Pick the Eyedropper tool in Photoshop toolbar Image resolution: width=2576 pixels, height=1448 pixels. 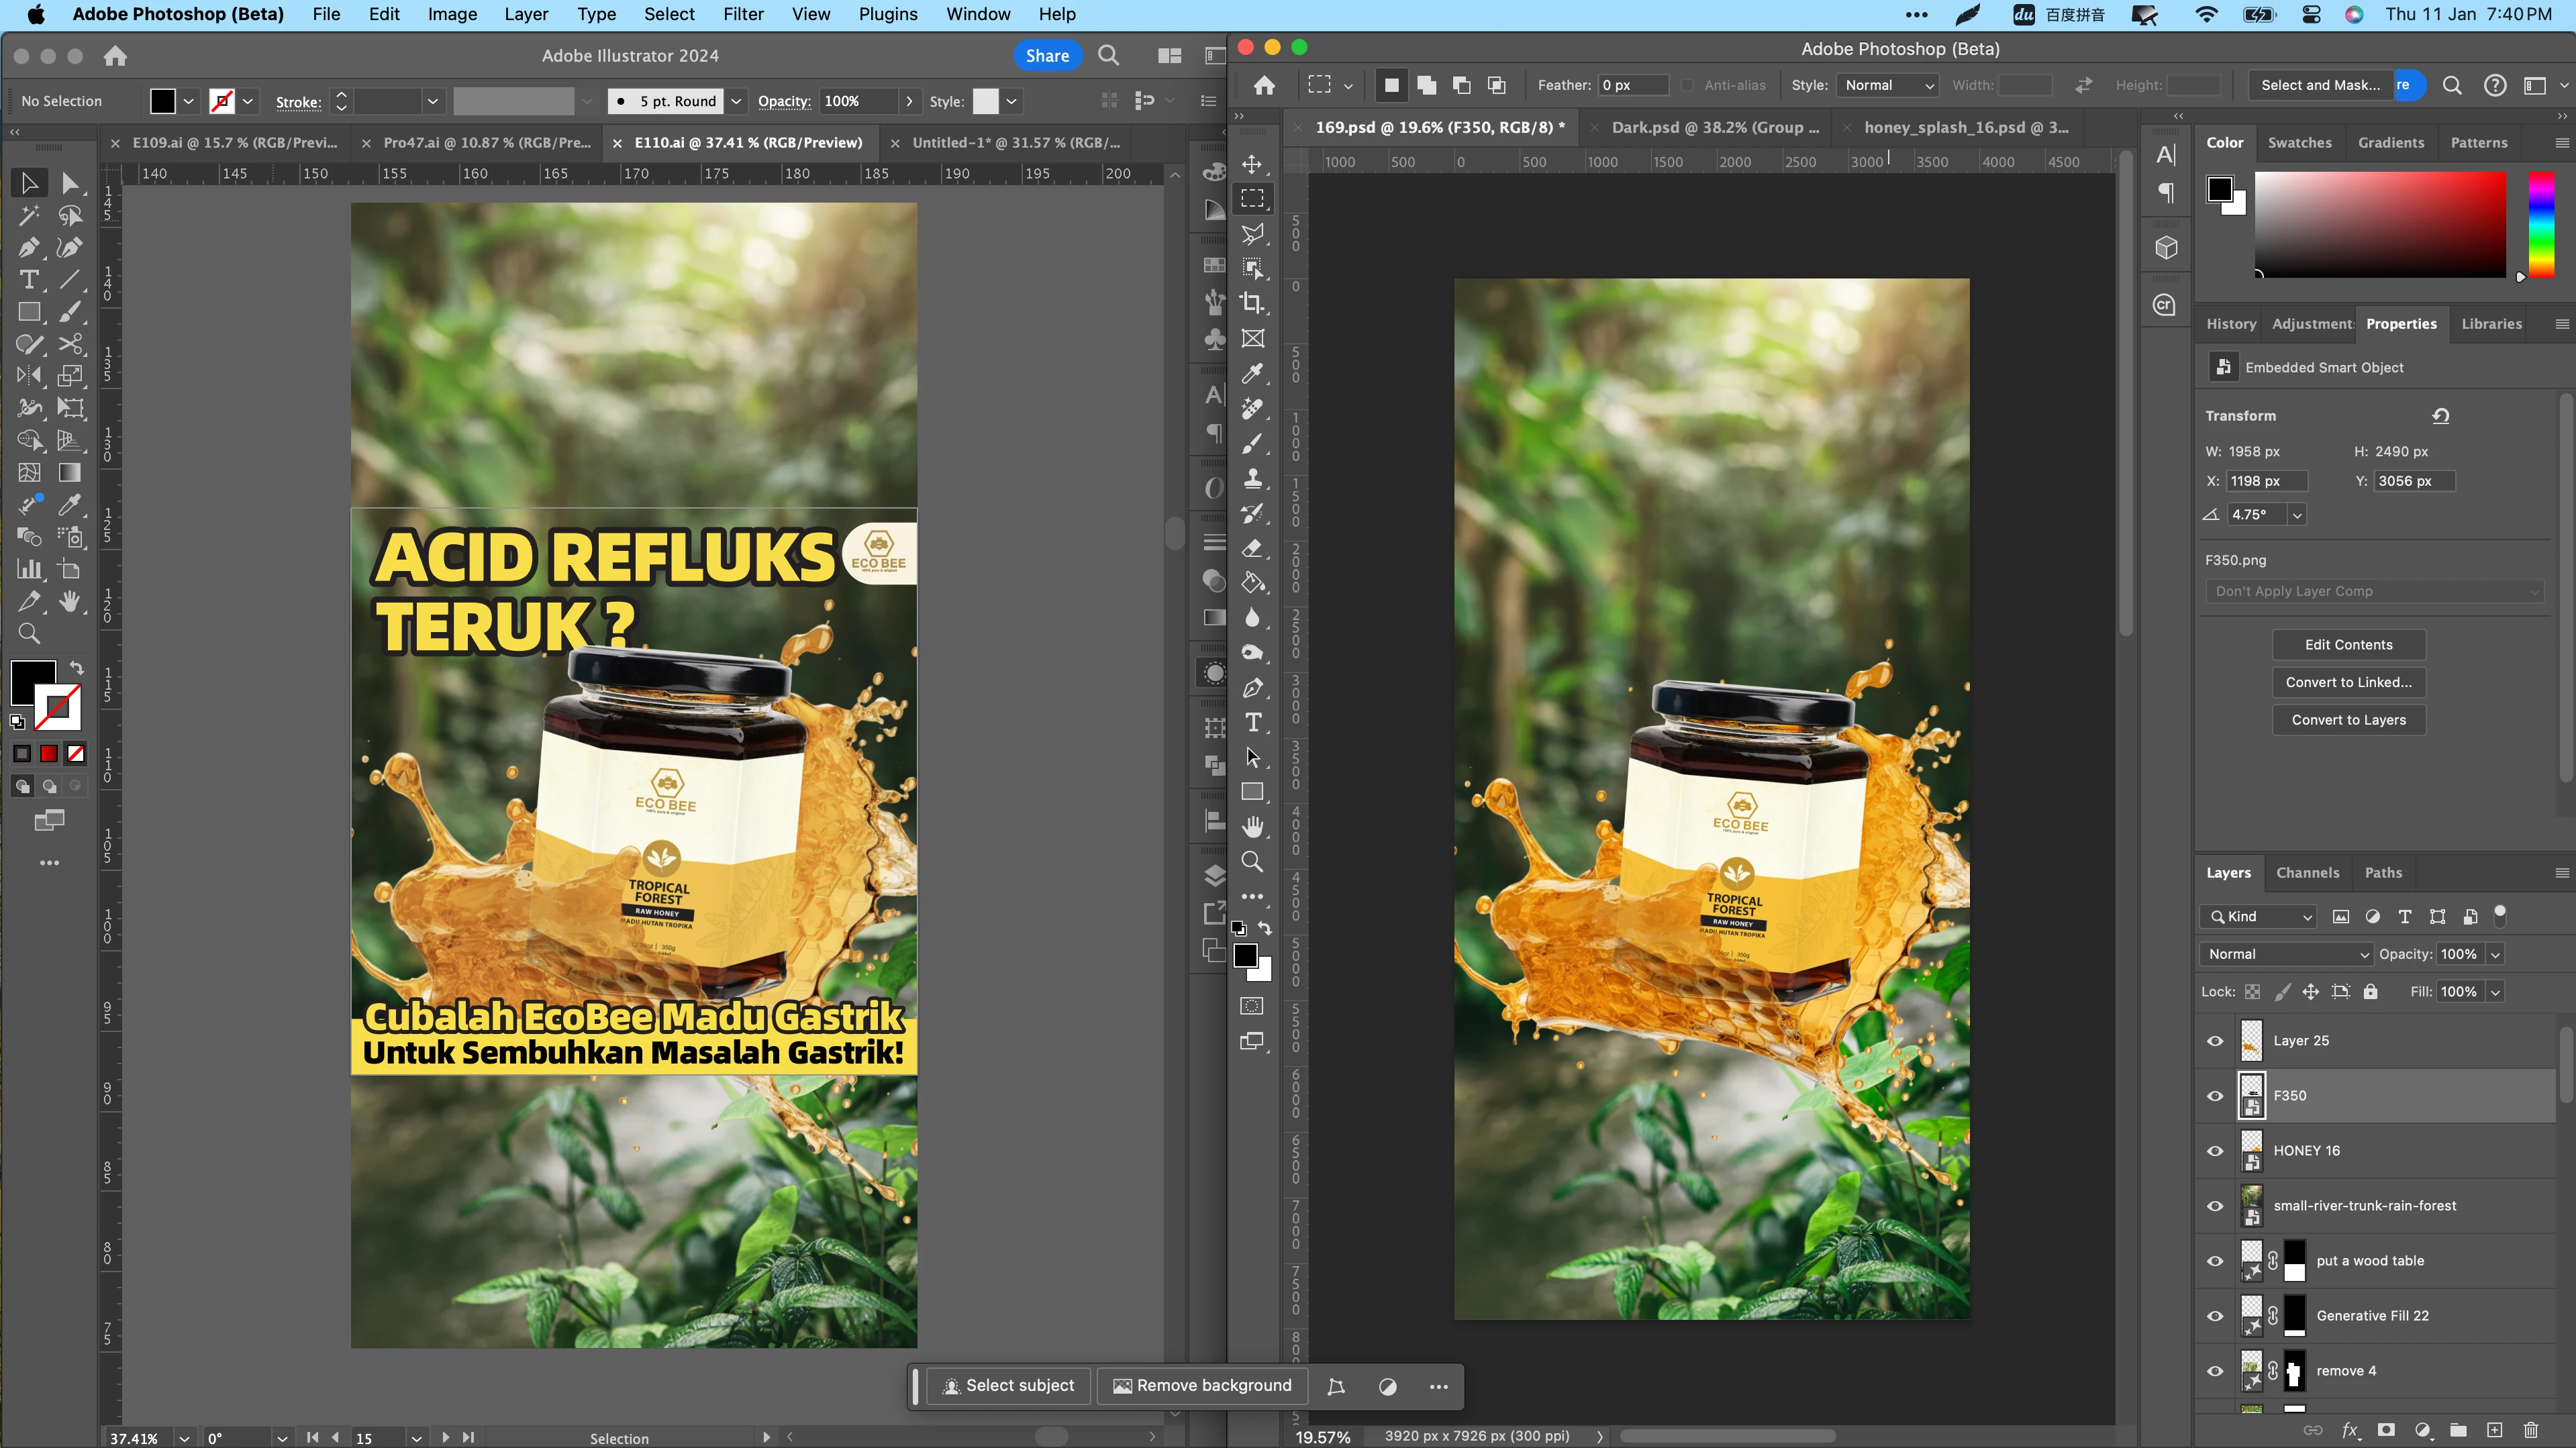click(x=1252, y=373)
